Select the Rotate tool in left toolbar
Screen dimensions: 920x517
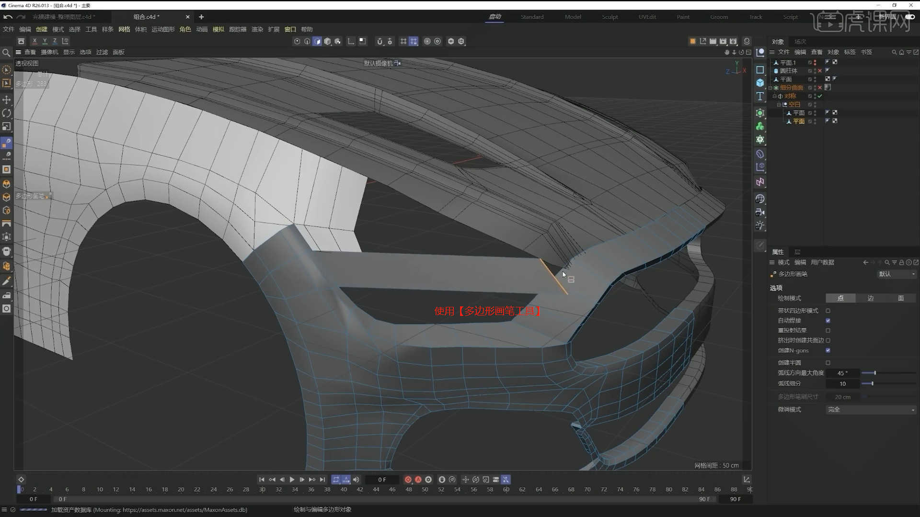click(6, 113)
